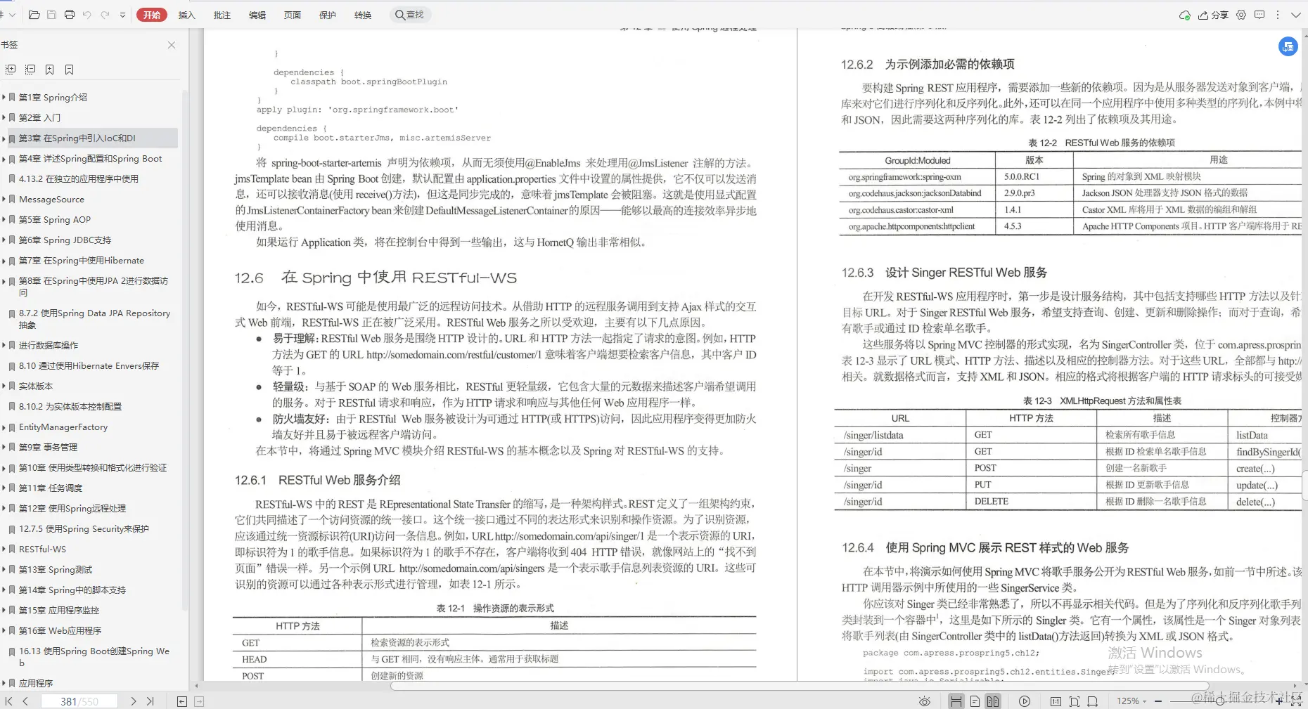Click the expand-all icon in the bookmarks panel
The width and height of the screenshot is (1308, 709).
coord(11,69)
